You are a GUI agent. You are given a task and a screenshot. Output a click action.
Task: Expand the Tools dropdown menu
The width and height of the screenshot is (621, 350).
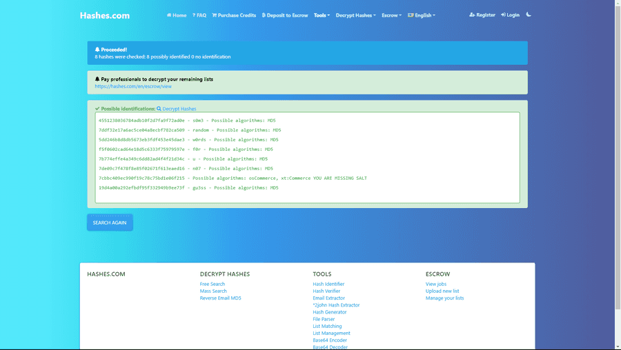point(322,15)
